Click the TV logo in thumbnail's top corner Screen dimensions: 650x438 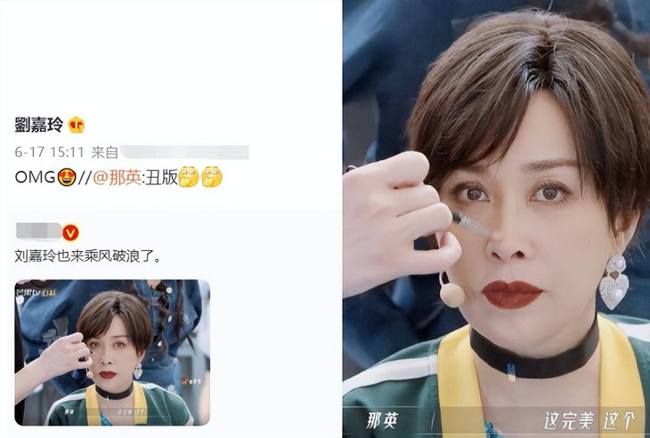[x=36, y=293]
